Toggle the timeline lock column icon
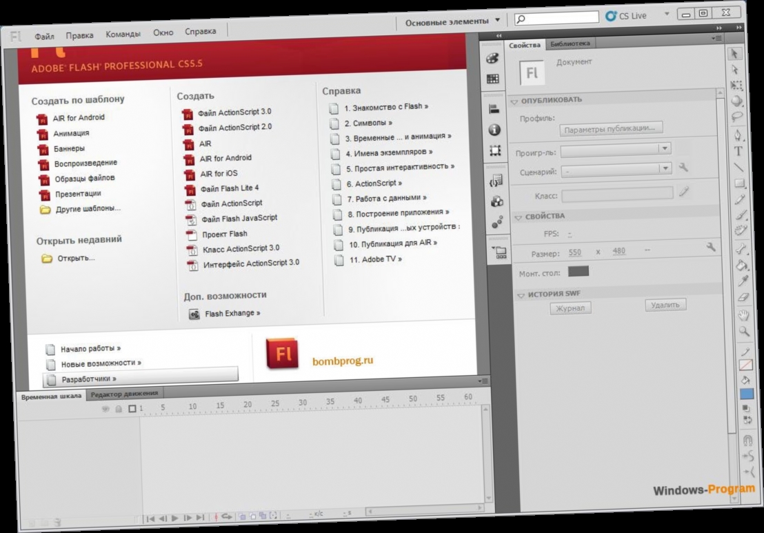Screen dimensions: 764x533 click(119, 409)
